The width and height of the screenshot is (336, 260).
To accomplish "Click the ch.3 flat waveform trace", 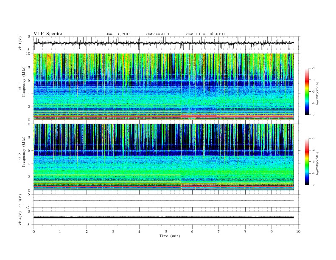I will click(163, 201).
